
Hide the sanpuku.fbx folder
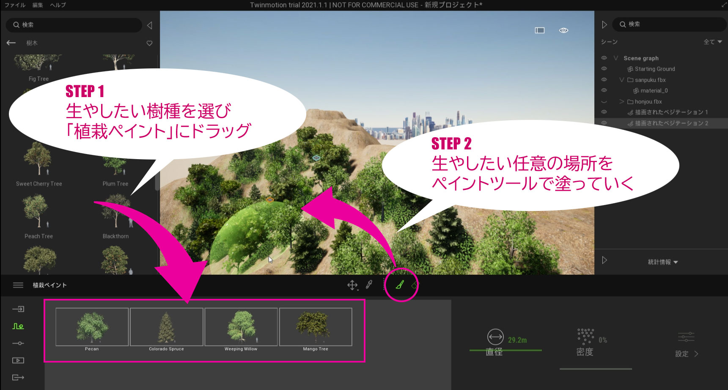pyautogui.click(x=604, y=80)
